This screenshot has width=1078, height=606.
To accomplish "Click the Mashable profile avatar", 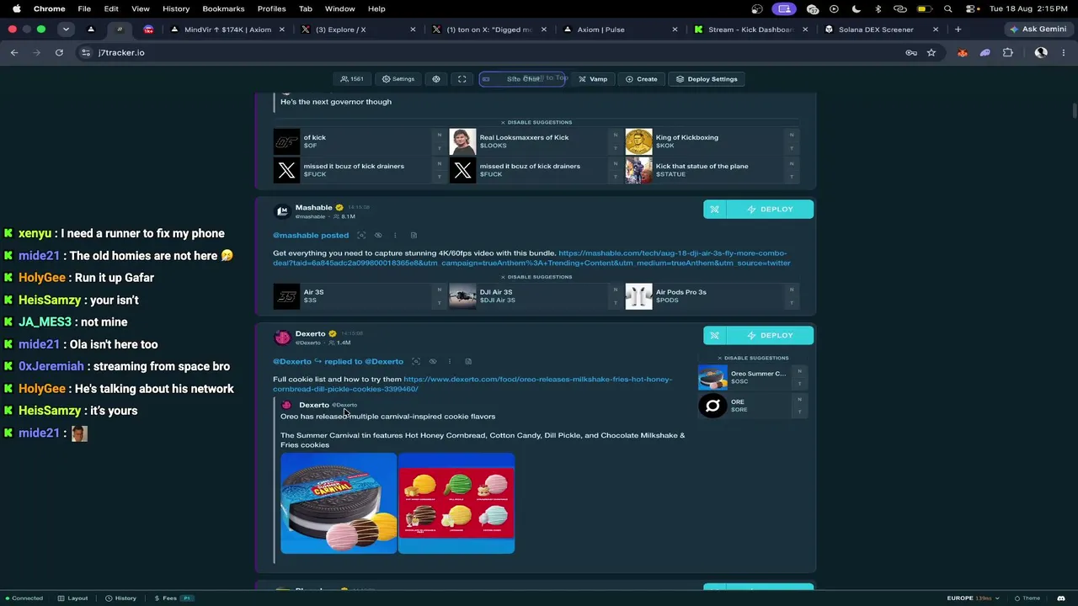I will point(282,211).
